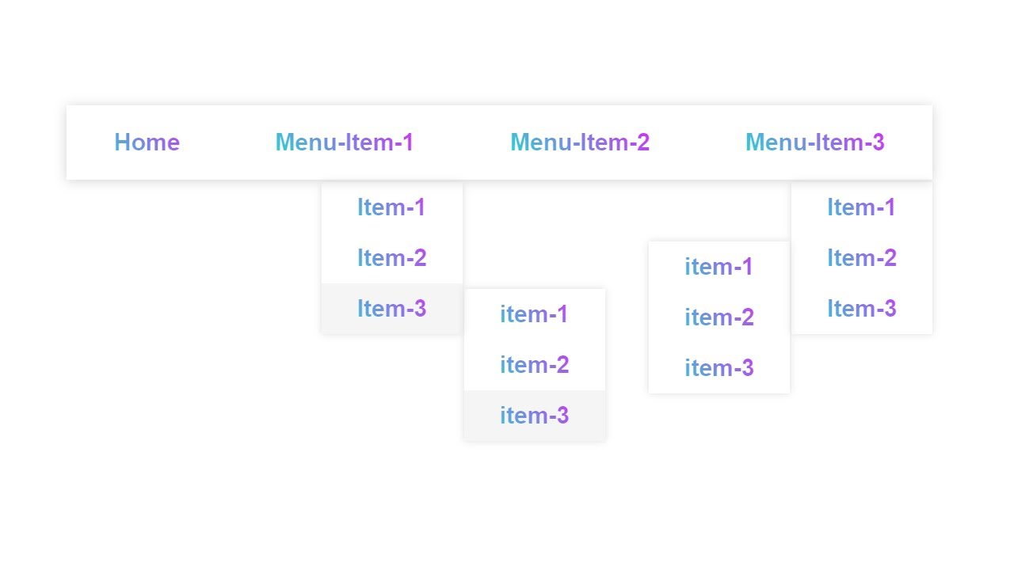
Task: Click the grey-highlighted Item-3 below Menu-Item-1
Action: coord(391,309)
